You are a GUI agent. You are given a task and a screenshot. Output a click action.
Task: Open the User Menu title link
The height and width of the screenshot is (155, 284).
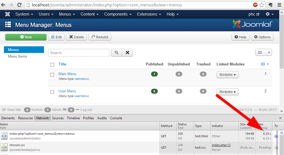click(67, 91)
